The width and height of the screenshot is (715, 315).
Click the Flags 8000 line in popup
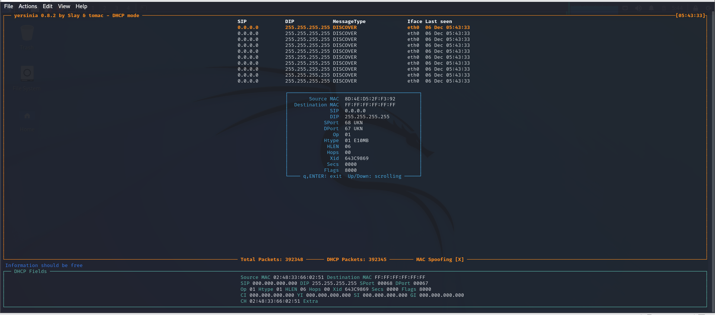pyautogui.click(x=340, y=170)
